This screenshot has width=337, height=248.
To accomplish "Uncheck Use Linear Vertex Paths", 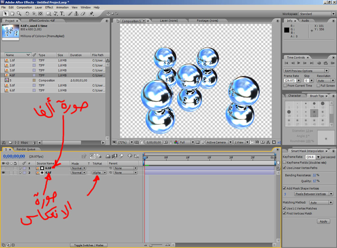I will pyautogui.click(x=284, y=168).
